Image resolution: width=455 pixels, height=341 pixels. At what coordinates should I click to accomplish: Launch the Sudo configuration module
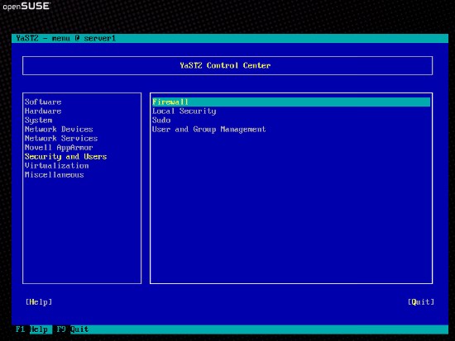(161, 121)
